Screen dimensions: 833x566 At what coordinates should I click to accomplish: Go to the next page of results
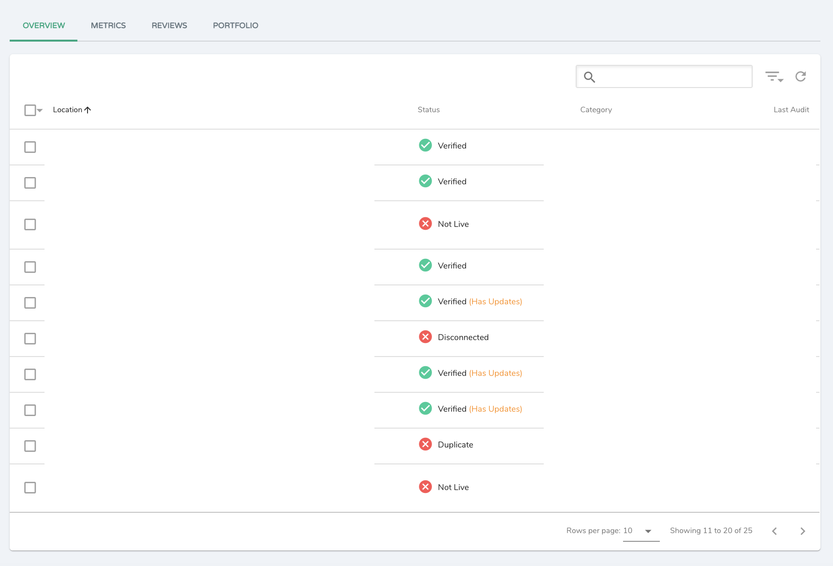pyautogui.click(x=803, y=531)
